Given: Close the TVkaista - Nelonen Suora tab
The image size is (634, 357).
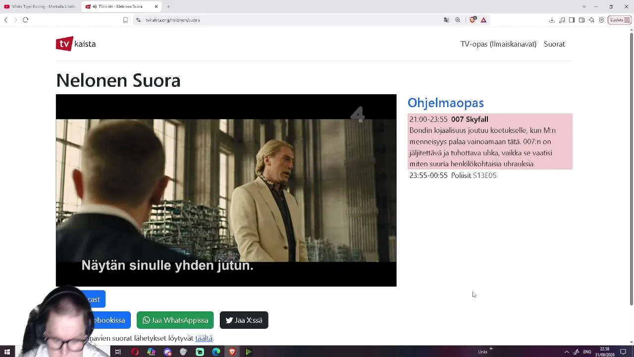Looking at the screenshot, I should click(x=156, y=6).
